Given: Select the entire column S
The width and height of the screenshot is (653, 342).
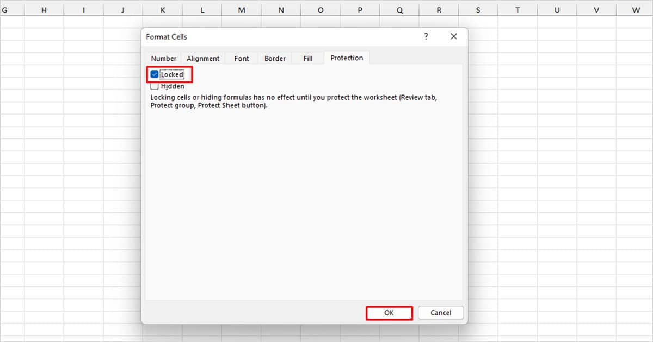Looking at the screenshot, I should coord(478,9).
